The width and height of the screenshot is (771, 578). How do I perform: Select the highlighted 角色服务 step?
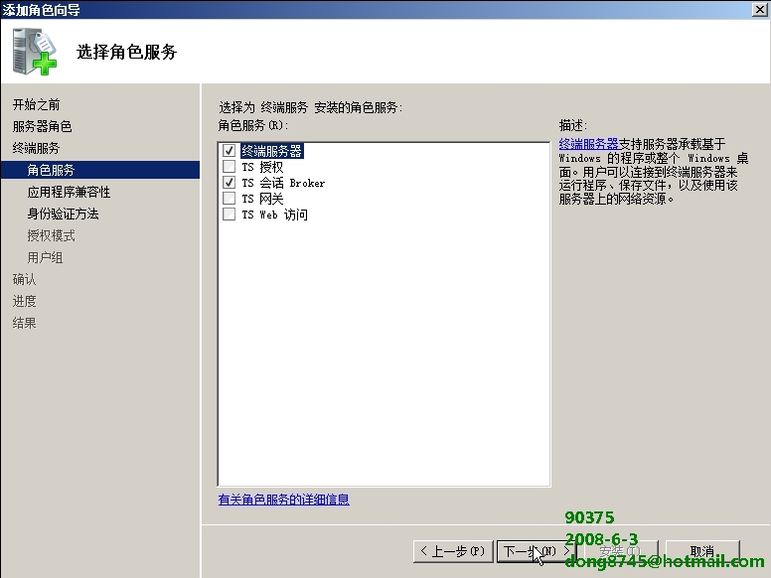(x=100, y=170)
